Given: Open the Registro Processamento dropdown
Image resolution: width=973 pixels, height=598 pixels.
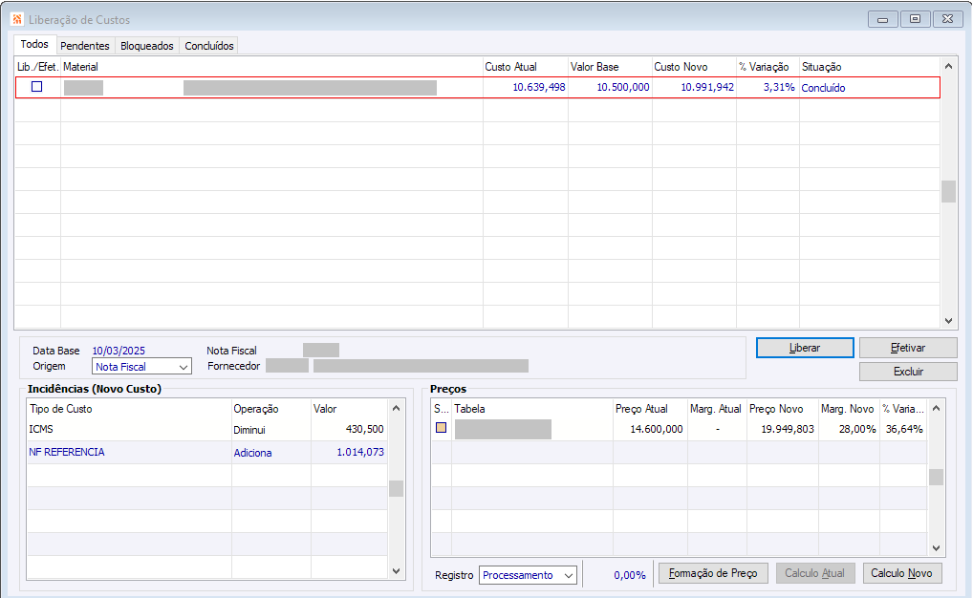Looking at the screenshot, I should [528, 575].
